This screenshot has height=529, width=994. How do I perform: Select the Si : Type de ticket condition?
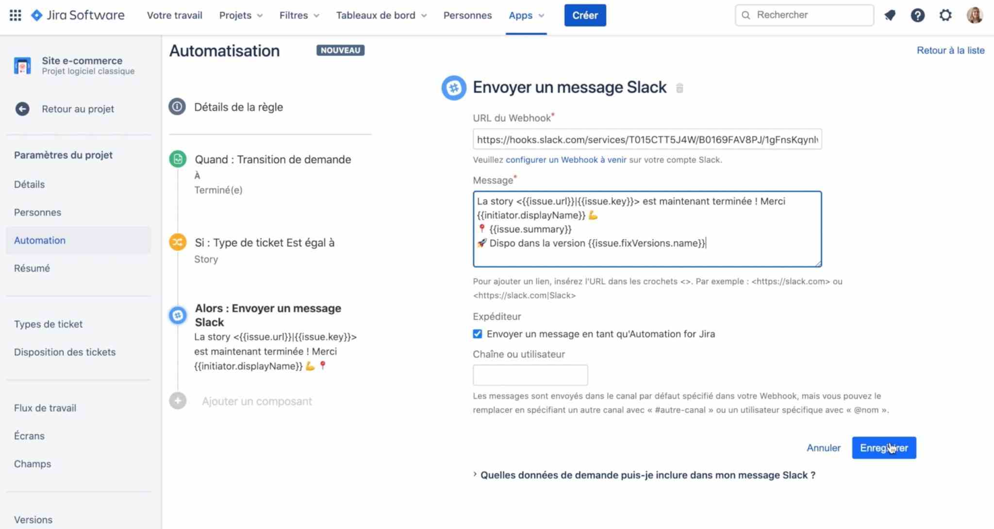click(x=265, y=243)
